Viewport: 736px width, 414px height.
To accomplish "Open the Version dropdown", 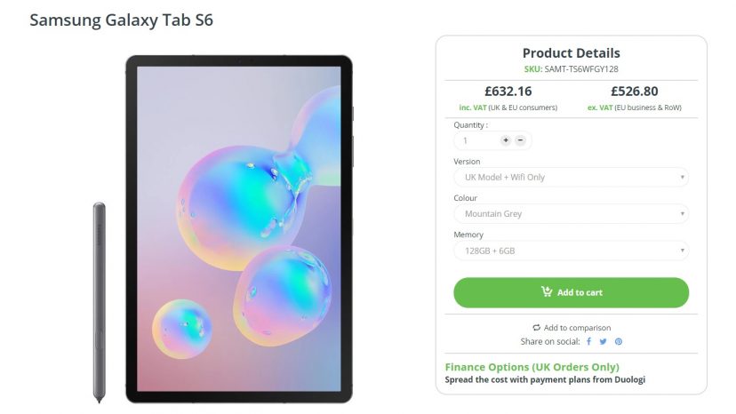I will [x=571, y=177].
